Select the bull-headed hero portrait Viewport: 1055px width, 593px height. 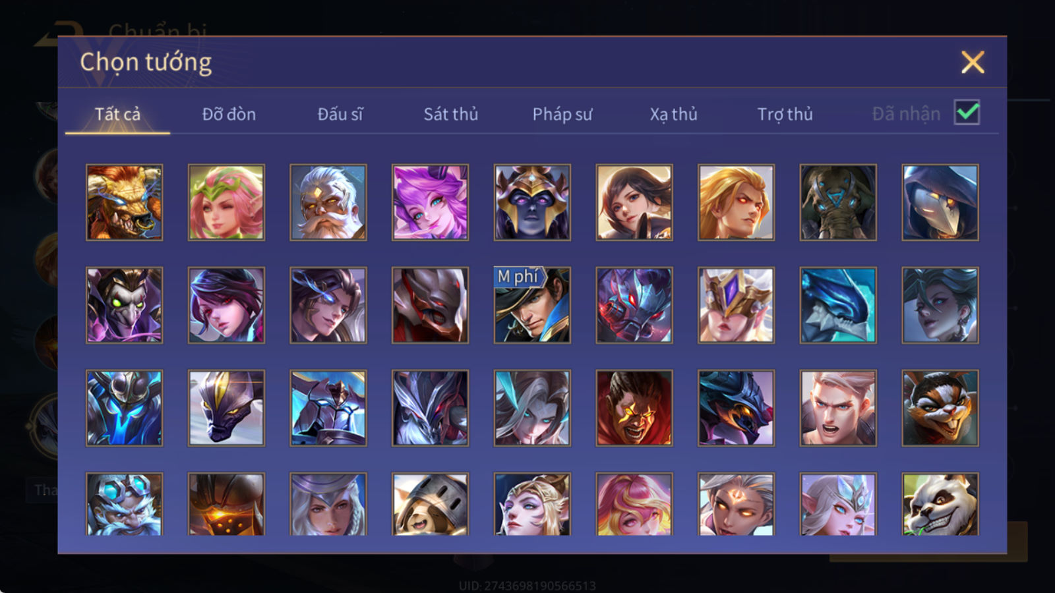coord(124,202)
